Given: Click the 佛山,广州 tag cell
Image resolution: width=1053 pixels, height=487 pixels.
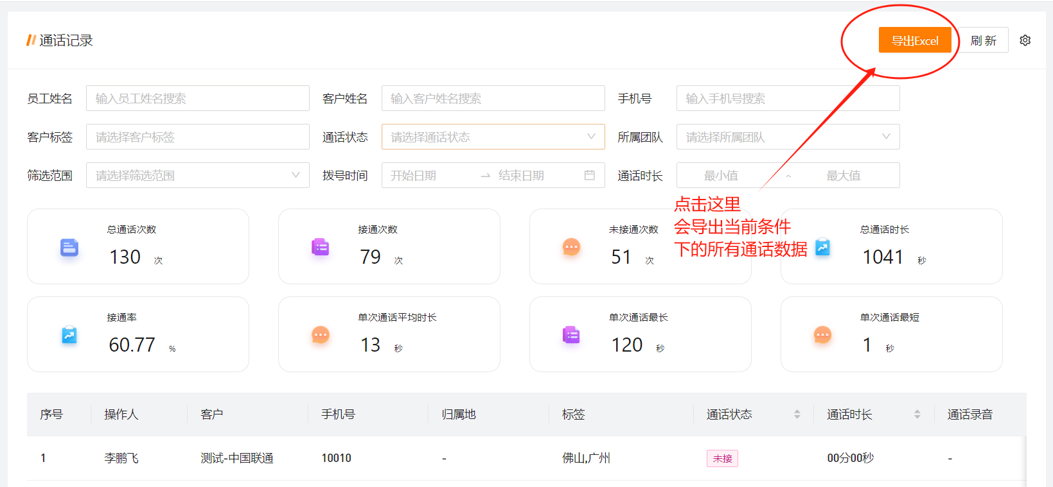Looking at the screenshot, I should pos(586,458).
